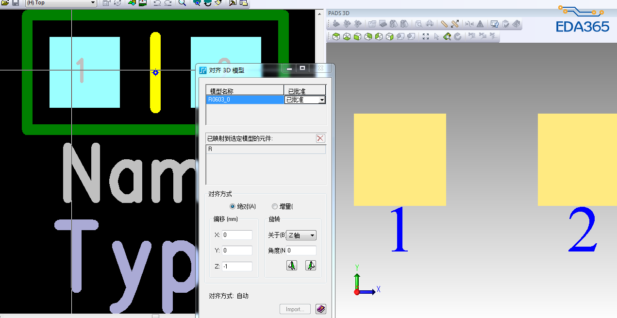Click the zoom extents icon in the 3D toolbar
This screenshot has height=318, width=617.
[x=426, y=36]
